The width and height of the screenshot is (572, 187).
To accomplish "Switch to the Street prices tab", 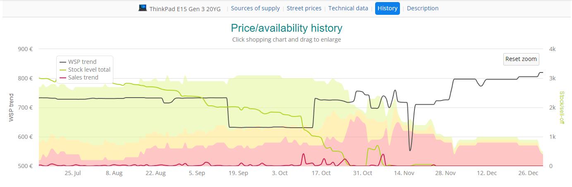I will tap(304, 8).
